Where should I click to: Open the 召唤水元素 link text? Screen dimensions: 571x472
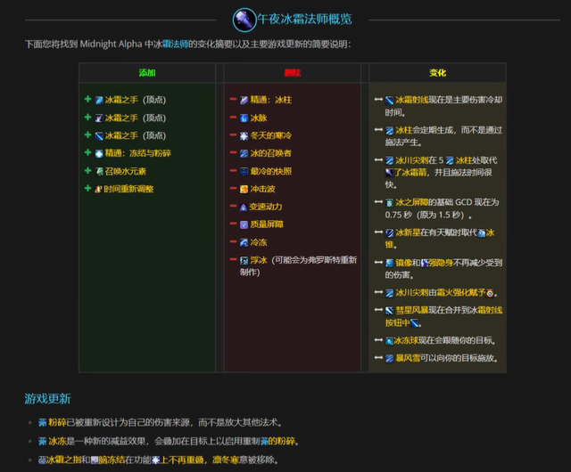(126, 171)
